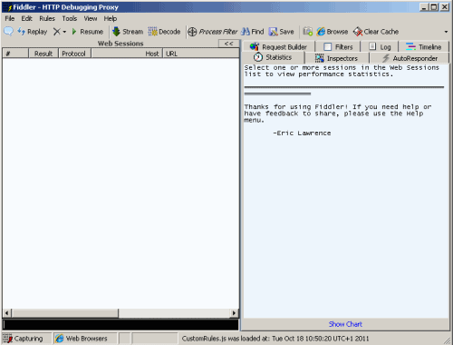
Task: Click the camera screenshot icon
Action: click(308, 31)
